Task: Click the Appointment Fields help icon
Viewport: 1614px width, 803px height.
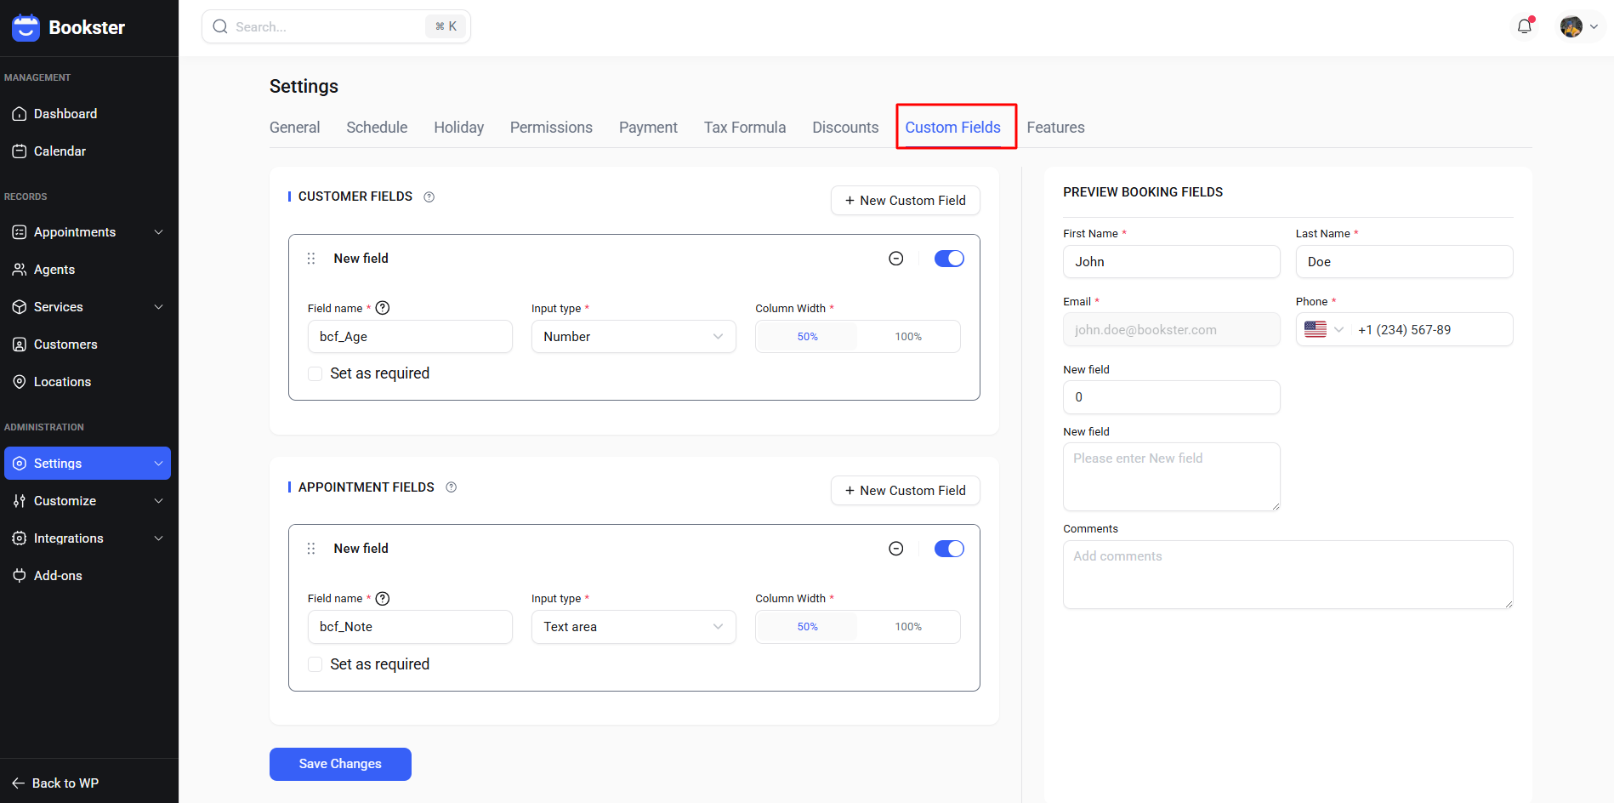Action: pyautogui.click(x=452, y=487)
